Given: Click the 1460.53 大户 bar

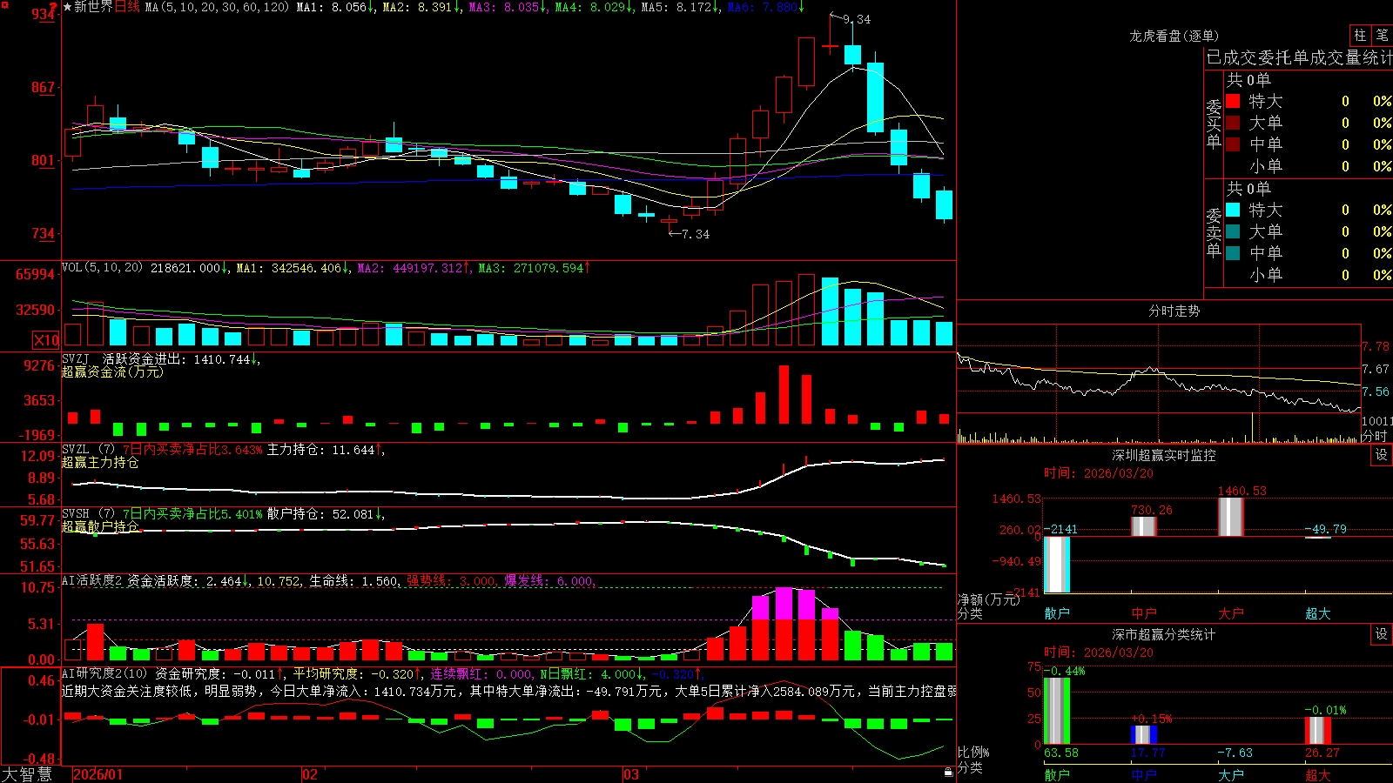Looking at the screenshot, I should [x=1231, y=517].
